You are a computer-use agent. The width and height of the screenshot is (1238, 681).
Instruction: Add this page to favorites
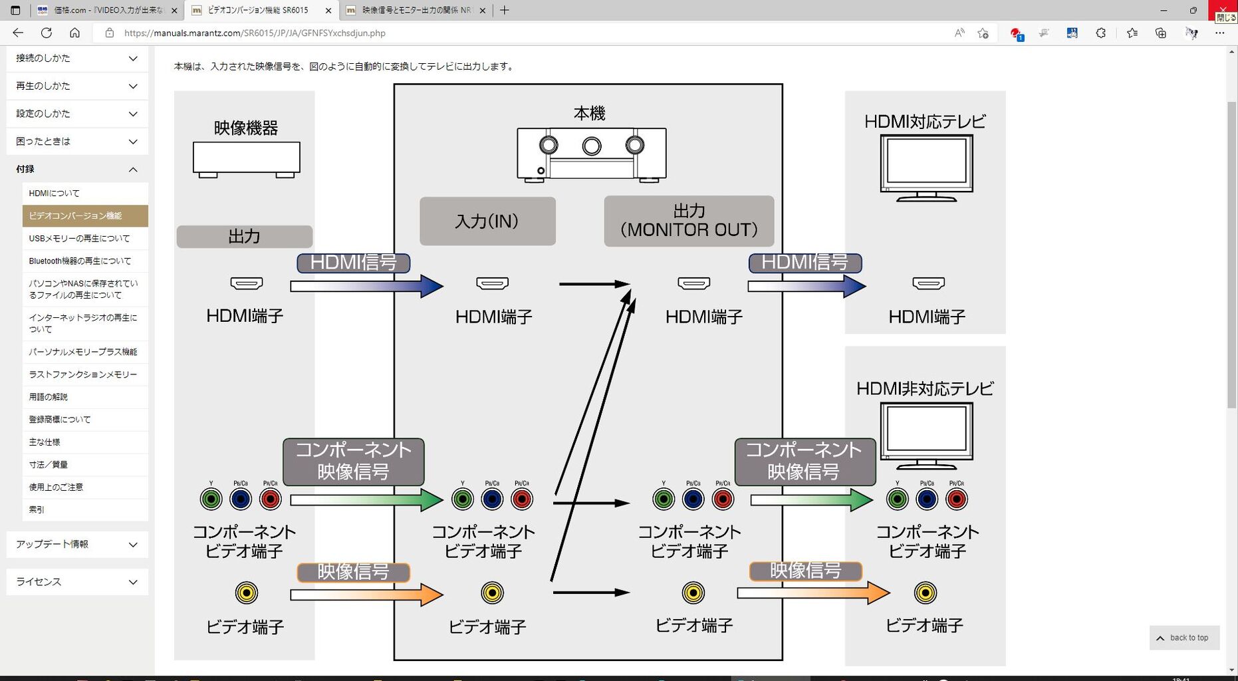(983, 33)
